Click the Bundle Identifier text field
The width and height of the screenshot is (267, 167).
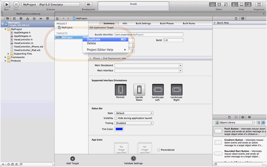149,35
